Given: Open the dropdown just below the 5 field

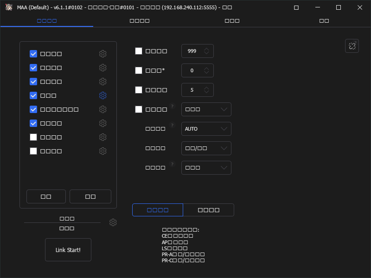Looking at the screenshot, I should [x=206, y=109].
